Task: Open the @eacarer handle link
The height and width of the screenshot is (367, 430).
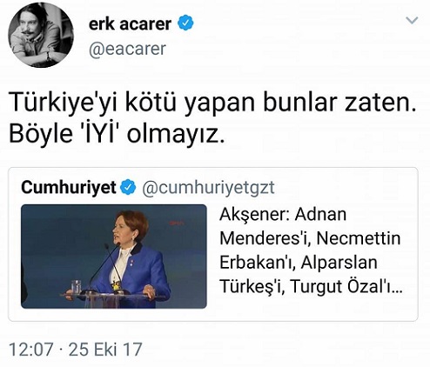Action: (127, 49)
